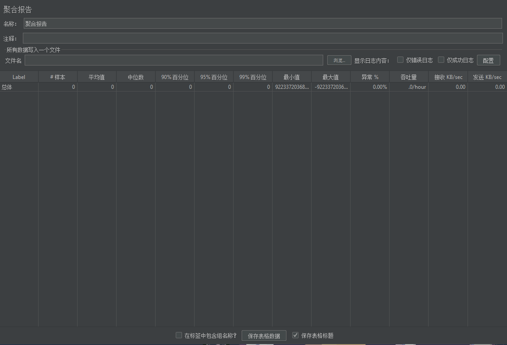Click the 92233720368... minimum value cell
The width and height of the screenshot is (507, 345).
pyautogui.click(x=292, y=87)
